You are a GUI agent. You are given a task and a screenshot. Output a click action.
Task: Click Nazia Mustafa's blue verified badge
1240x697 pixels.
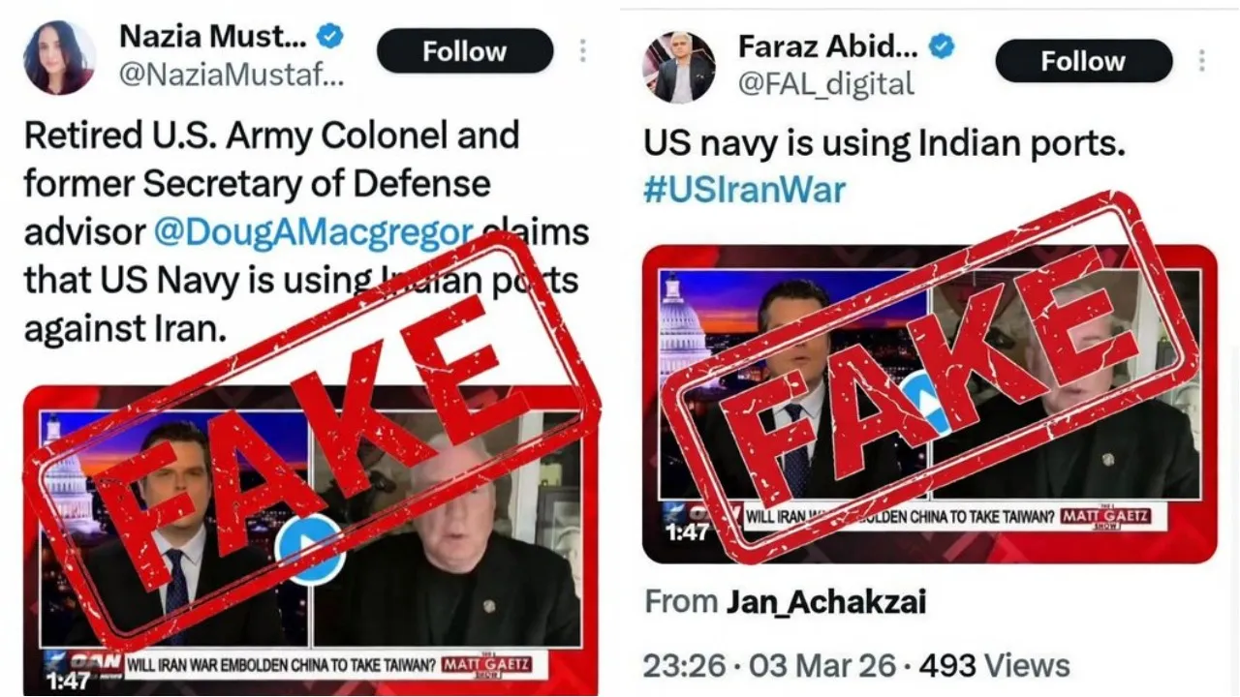330,39
